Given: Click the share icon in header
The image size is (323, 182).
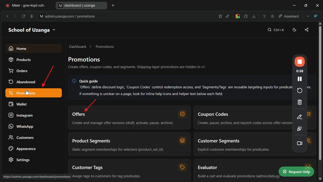Looking at the screenshot, I should point(307,30).
